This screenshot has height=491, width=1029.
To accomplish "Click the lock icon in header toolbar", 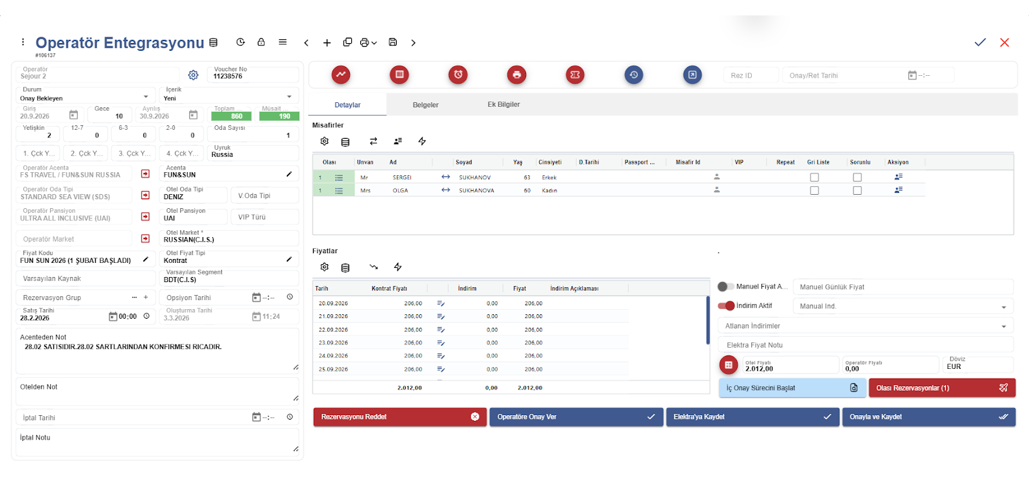I will tap(261, 42).
